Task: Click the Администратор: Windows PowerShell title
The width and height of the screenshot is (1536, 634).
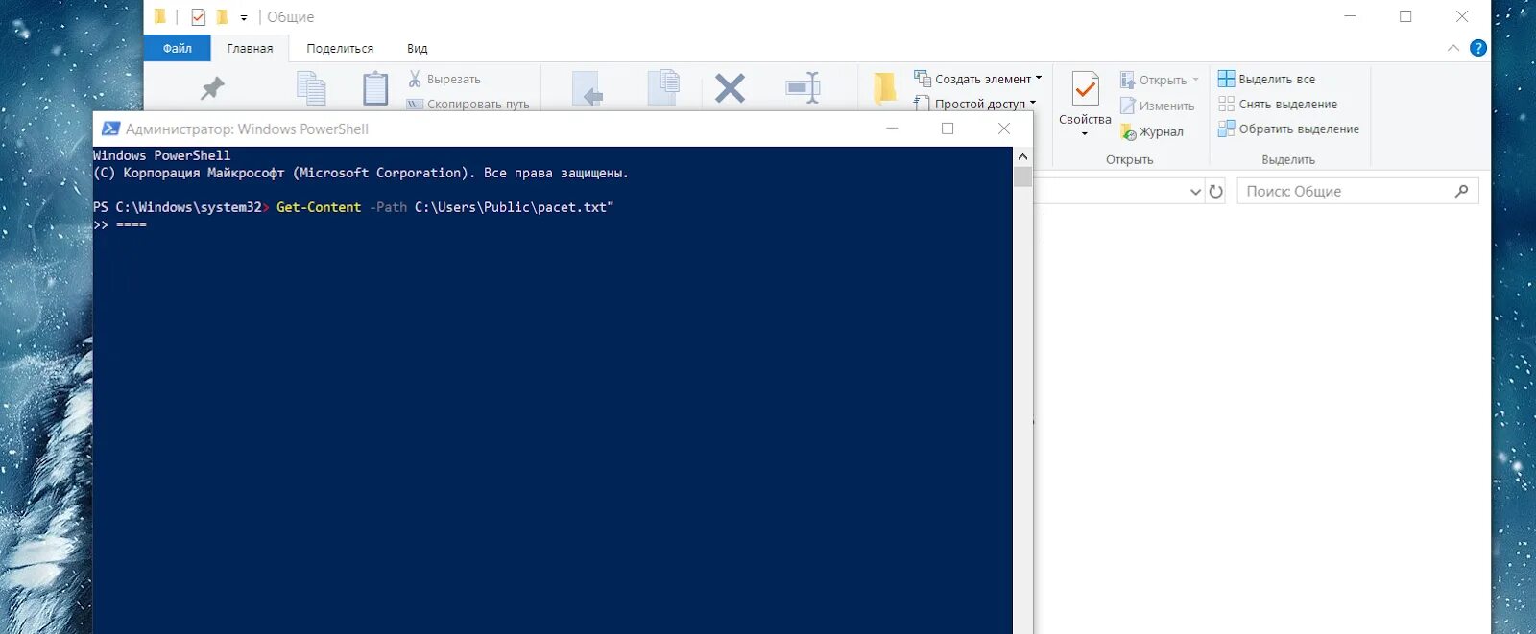Action: pos(247,129)
